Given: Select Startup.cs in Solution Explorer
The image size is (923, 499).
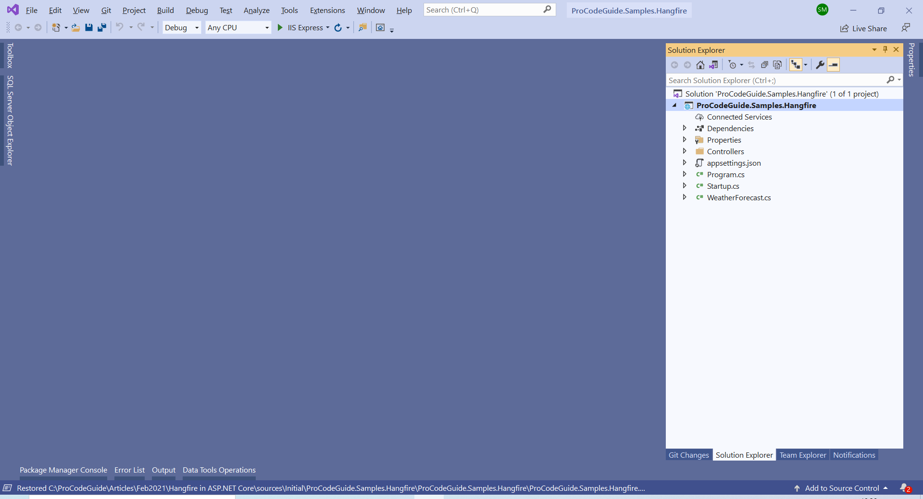Looking at the screenshot, I should (x=723, y=186).
